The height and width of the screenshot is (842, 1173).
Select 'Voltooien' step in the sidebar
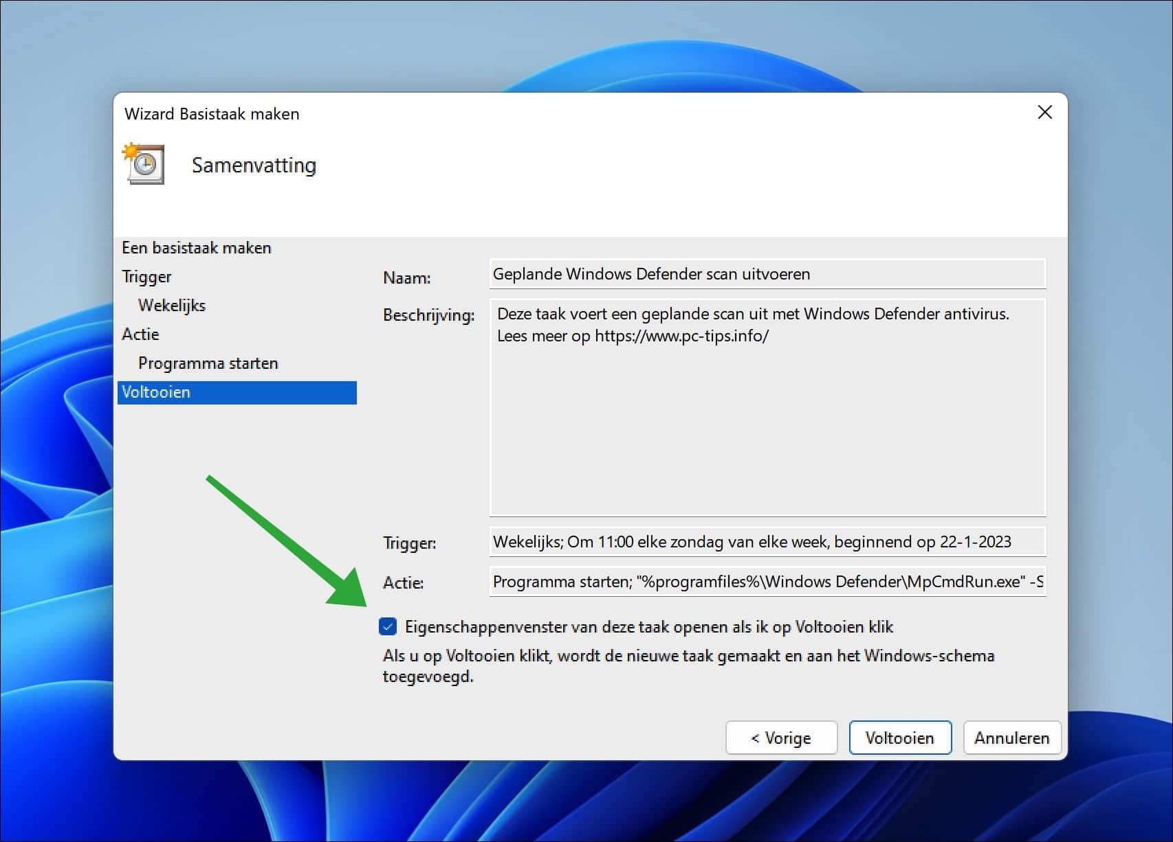156,391
